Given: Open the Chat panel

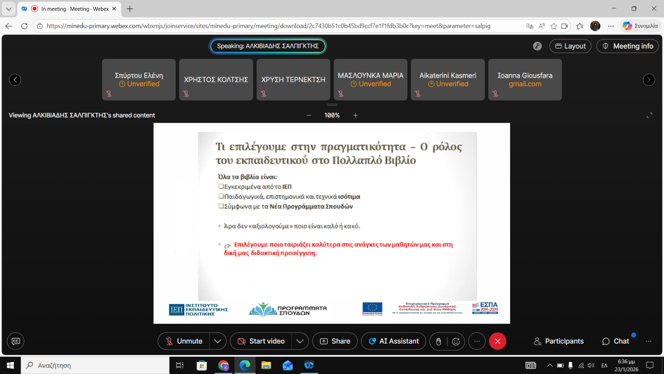Looking at the screenshot, I should (615, 341).
